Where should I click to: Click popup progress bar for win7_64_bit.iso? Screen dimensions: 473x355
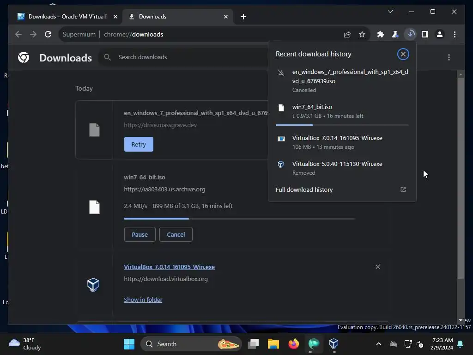342,125
